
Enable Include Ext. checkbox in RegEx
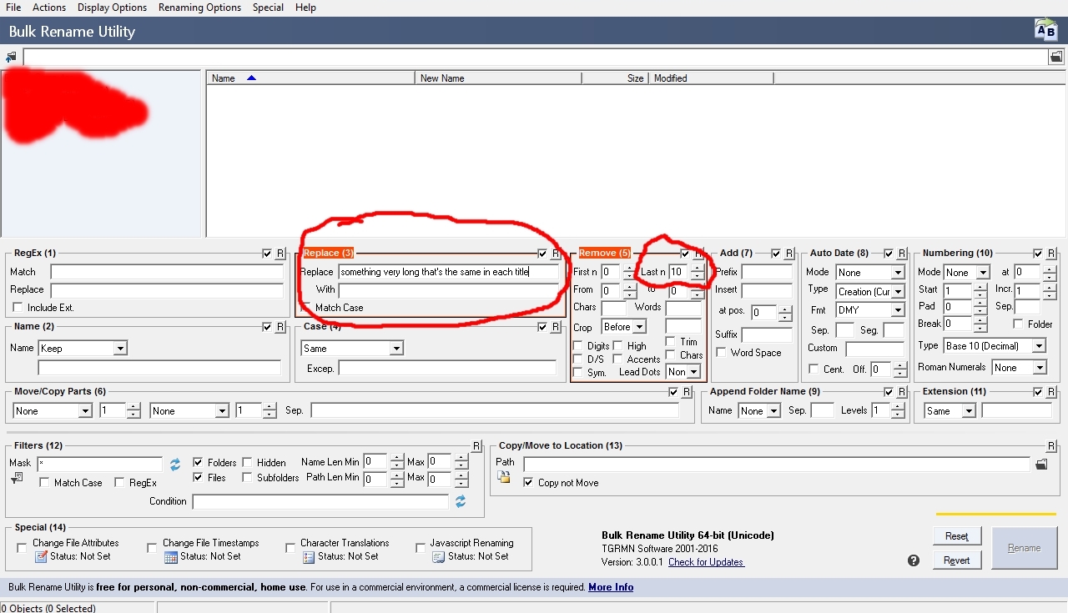tap(18, 308)
